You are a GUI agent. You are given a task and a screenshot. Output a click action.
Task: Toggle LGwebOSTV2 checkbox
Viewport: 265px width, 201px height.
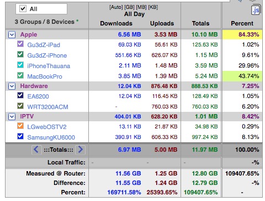(x=20, y=126)
